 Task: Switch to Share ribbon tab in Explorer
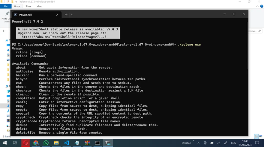point(28,6)
